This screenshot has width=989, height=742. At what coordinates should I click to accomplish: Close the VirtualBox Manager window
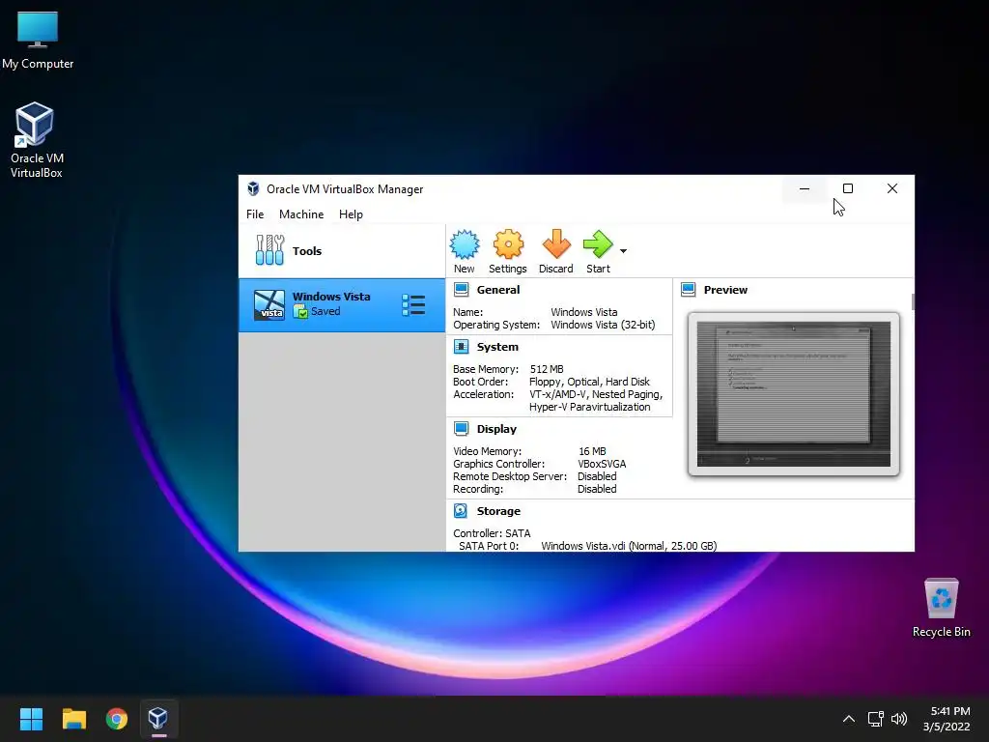coord(891,188)
